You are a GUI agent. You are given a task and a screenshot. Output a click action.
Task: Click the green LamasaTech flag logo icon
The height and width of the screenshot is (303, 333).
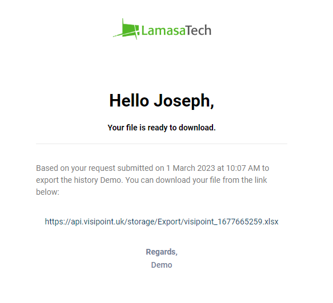[126, 30]
